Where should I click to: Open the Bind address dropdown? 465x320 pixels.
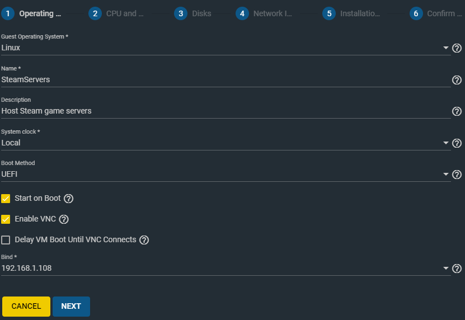coord(226,268)
